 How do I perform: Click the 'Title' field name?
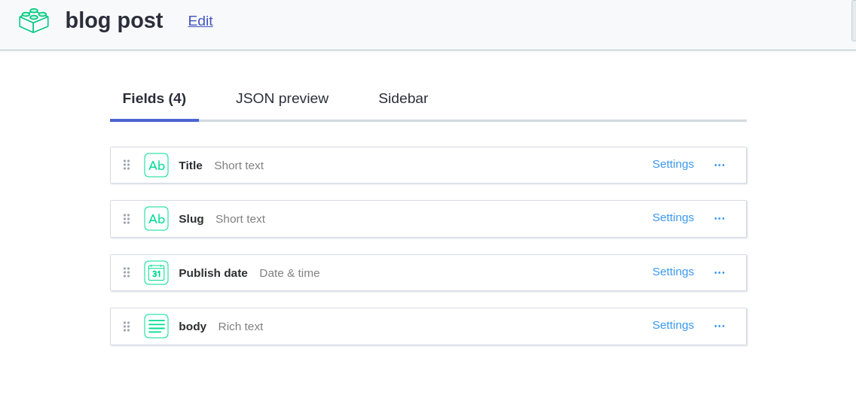191,165
